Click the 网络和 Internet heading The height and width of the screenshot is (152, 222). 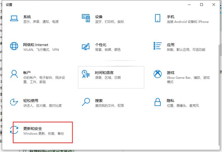click(36, 45)
